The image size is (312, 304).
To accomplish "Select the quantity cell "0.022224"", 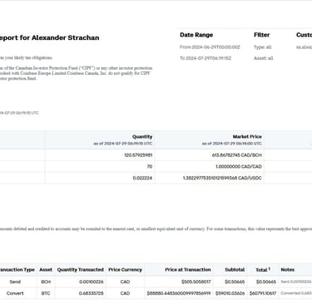I will (x=142, y=178).
